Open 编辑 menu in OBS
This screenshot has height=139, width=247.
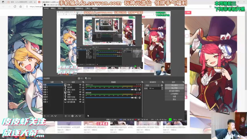pos(53,8)
